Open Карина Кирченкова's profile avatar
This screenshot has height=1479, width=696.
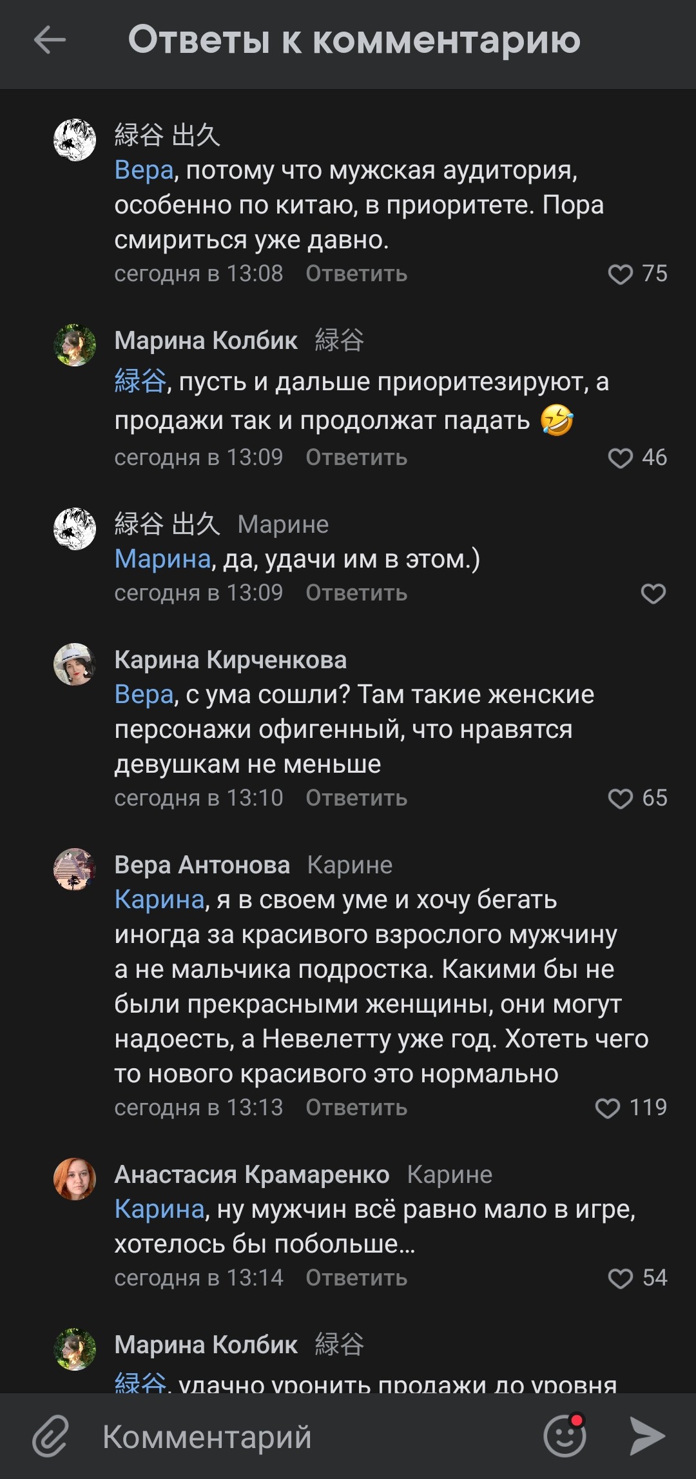tap(75, 664)
